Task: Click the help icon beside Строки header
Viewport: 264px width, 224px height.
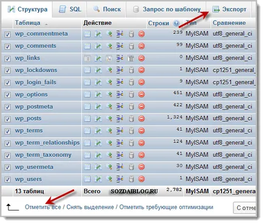Action: pos(176,23)
